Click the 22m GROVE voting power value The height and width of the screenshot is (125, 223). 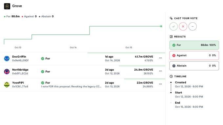tap(145, 83)
